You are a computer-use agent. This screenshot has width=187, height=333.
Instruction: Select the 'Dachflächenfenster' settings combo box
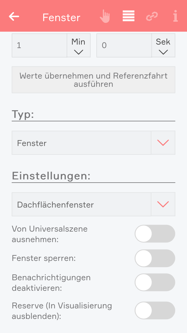[x=81, y=205]
